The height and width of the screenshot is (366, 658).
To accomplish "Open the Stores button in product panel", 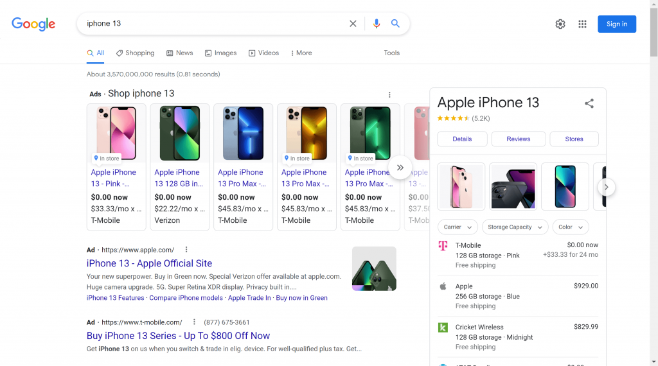I will (x=574, y=139).
